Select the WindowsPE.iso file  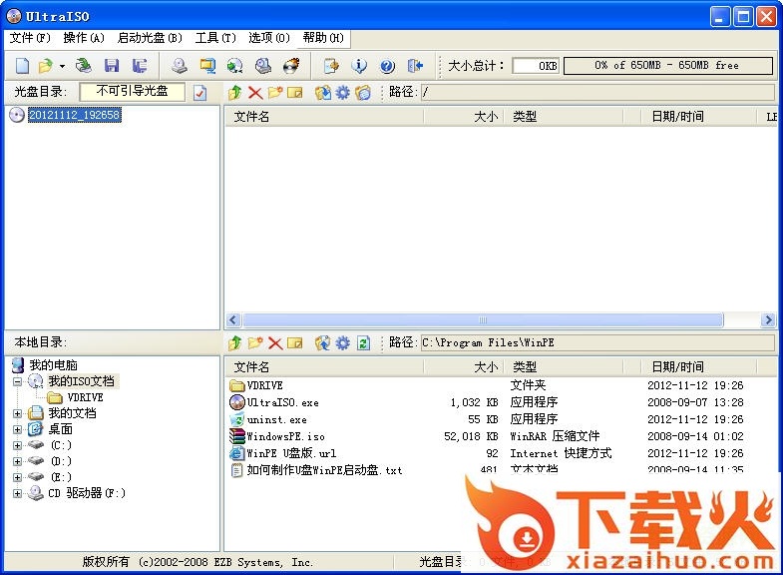pyautogui.click(x=285, y=436)
